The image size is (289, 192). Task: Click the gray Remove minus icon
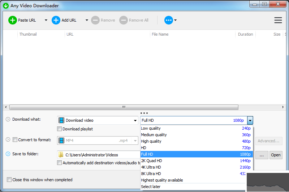(95, 20)
